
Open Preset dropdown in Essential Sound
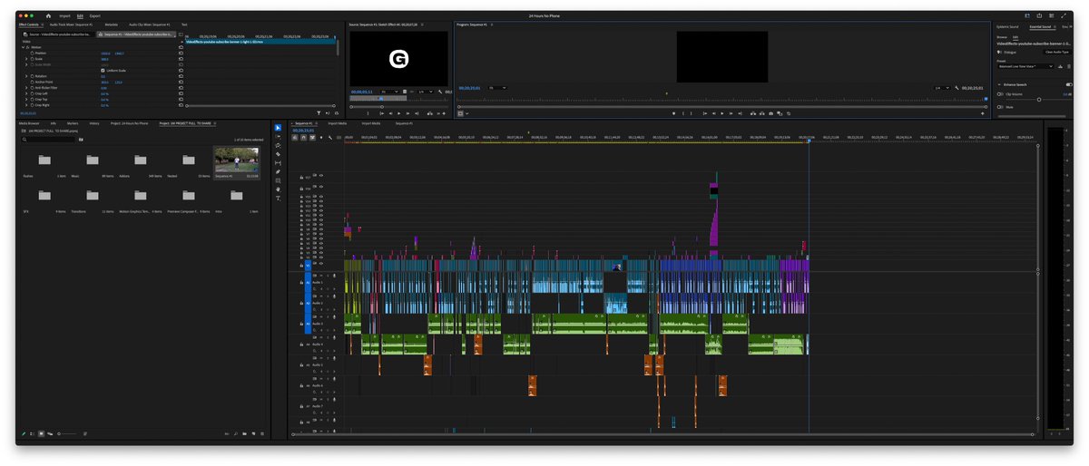point(1025,66)
